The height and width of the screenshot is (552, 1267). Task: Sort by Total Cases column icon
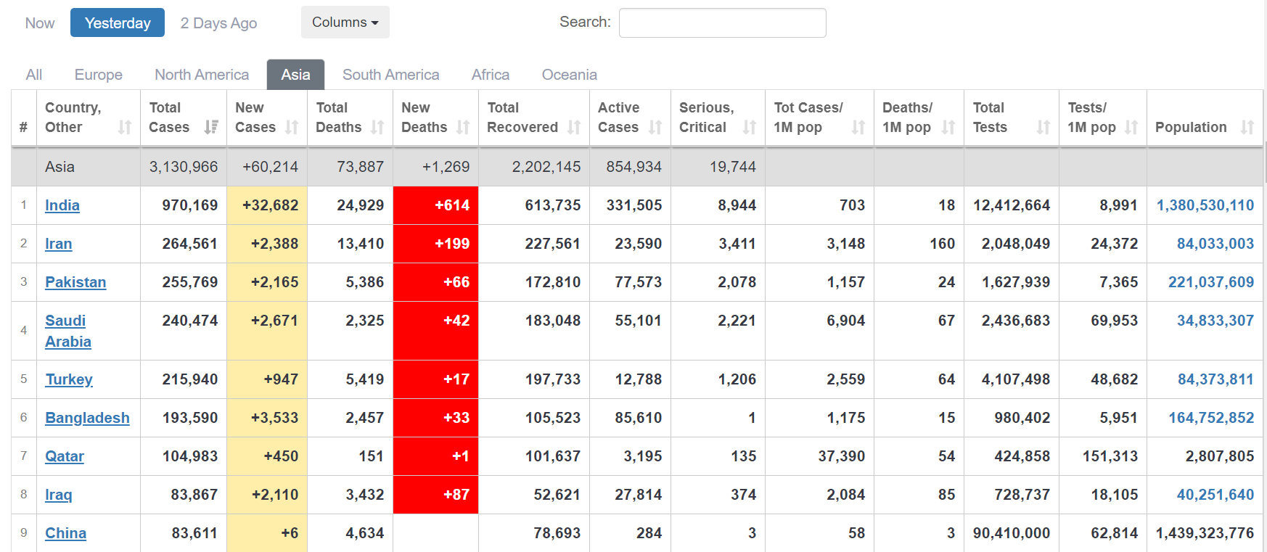(x=211, y=128)
